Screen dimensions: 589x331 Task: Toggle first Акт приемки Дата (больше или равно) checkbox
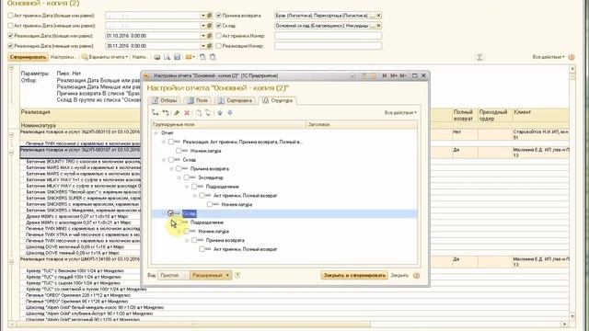(x=10, y=16)
